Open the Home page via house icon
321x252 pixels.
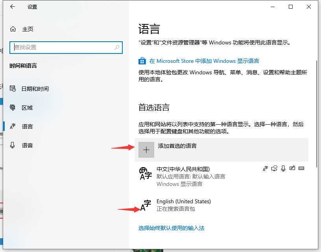click(x=13, y=29)
